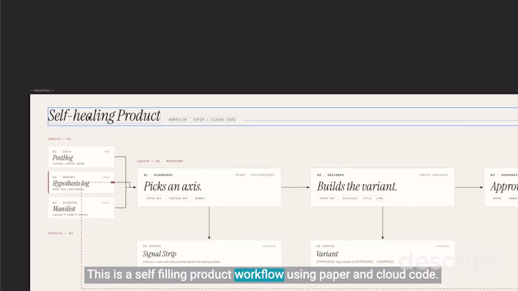Select the 'Variant' output heading
This screenshot has width=518, height=291.
pyautogui.click(x=327, y=253)
